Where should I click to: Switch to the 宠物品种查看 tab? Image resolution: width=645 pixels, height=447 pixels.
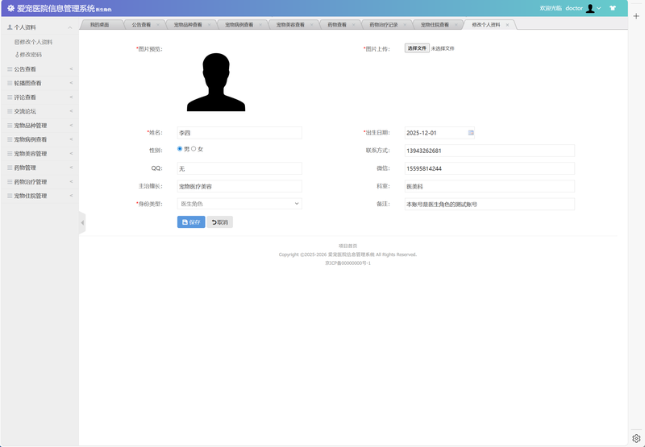(188, 25)
